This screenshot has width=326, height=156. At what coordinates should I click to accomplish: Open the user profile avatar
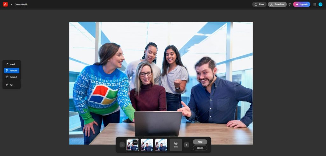pos(321,4)
